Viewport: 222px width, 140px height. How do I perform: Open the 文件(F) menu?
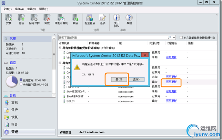point(7,9)
